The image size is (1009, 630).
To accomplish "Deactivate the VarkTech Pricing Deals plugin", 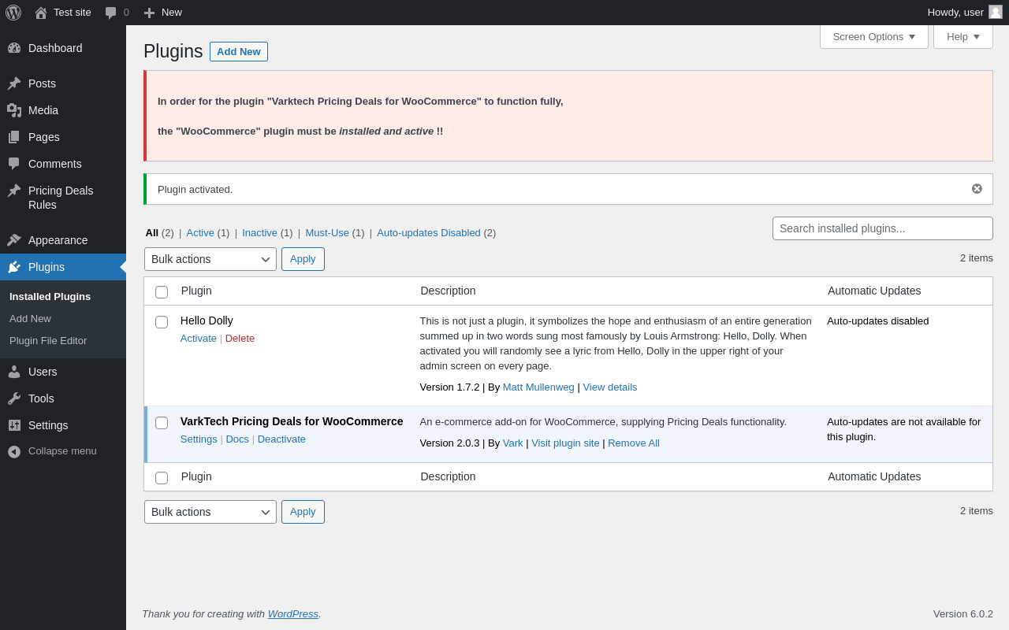I will (x=281, y=439).
